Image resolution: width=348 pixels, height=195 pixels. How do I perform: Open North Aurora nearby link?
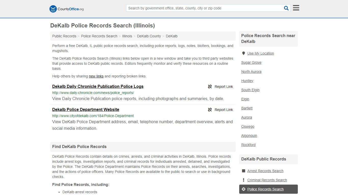(251, 72)
